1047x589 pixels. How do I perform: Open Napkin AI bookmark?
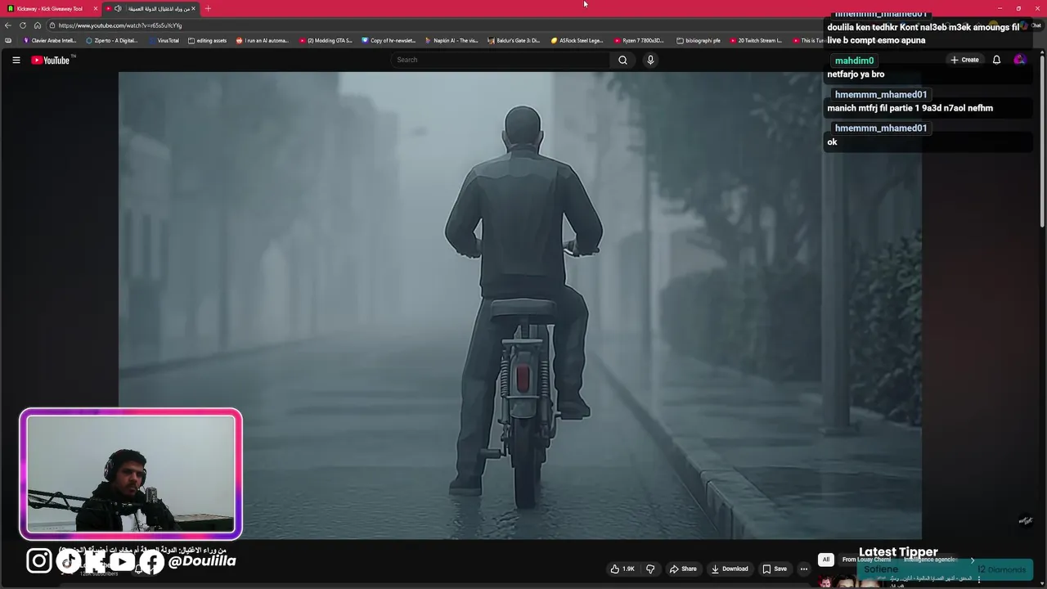(452, 40)
